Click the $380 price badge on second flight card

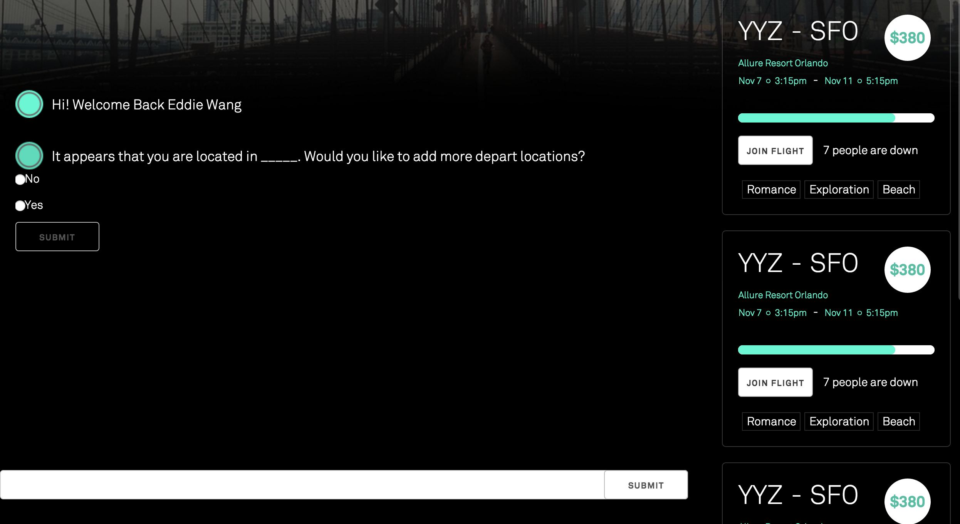click(x=908, y=270)
